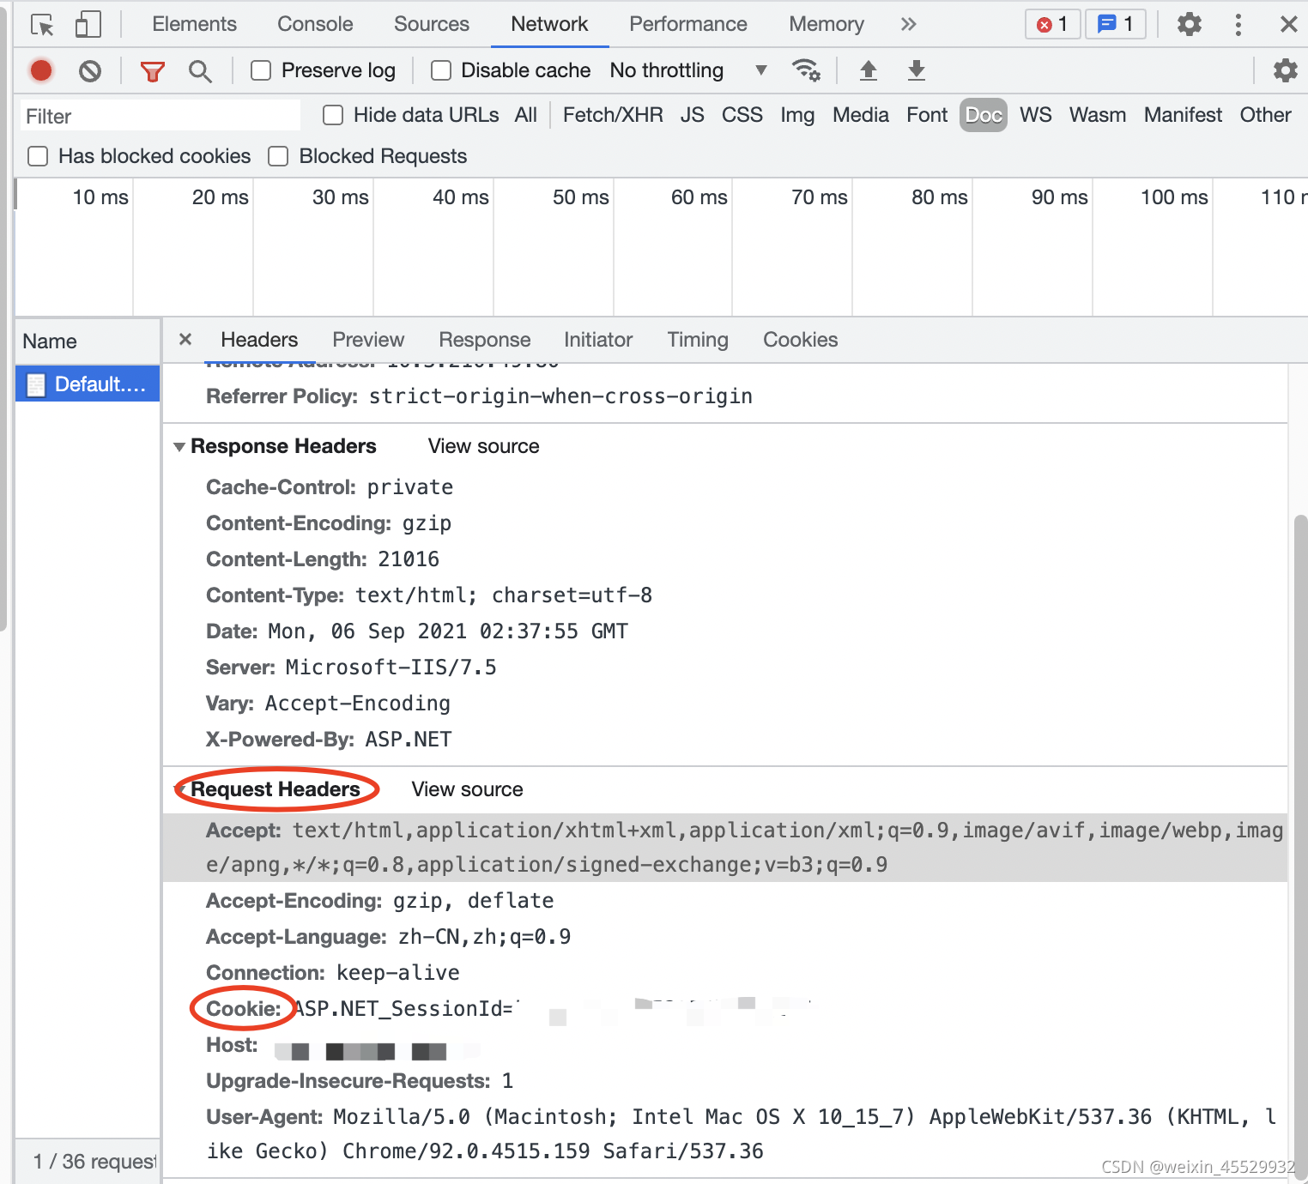Enable Preserve log checkbox
This screenshot has height=1184, width=1308.
[x=261, y=70]
